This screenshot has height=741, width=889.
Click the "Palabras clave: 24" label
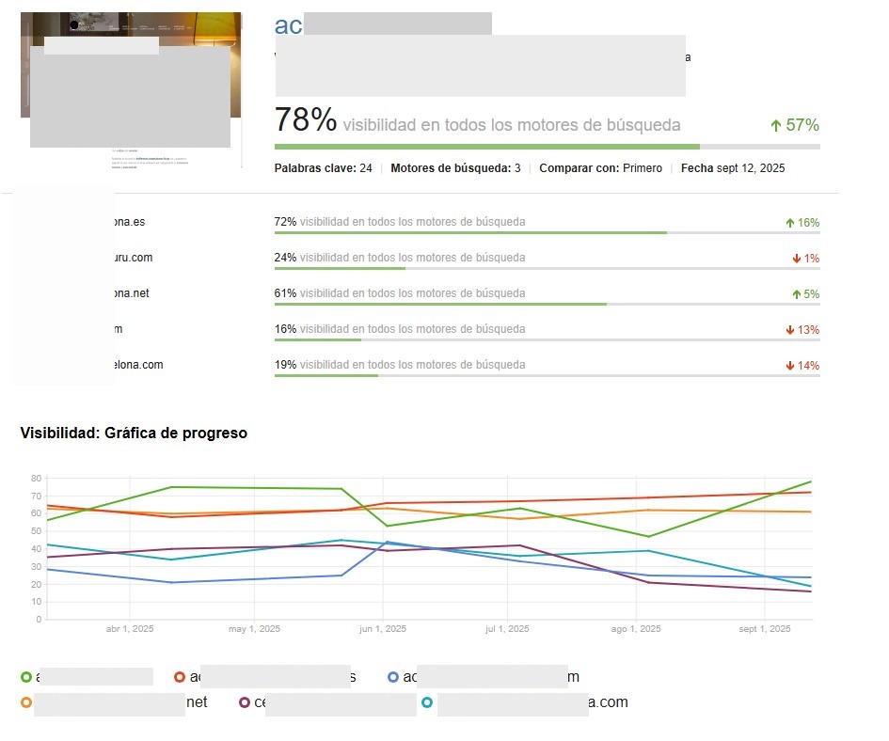tap(325, 167)
